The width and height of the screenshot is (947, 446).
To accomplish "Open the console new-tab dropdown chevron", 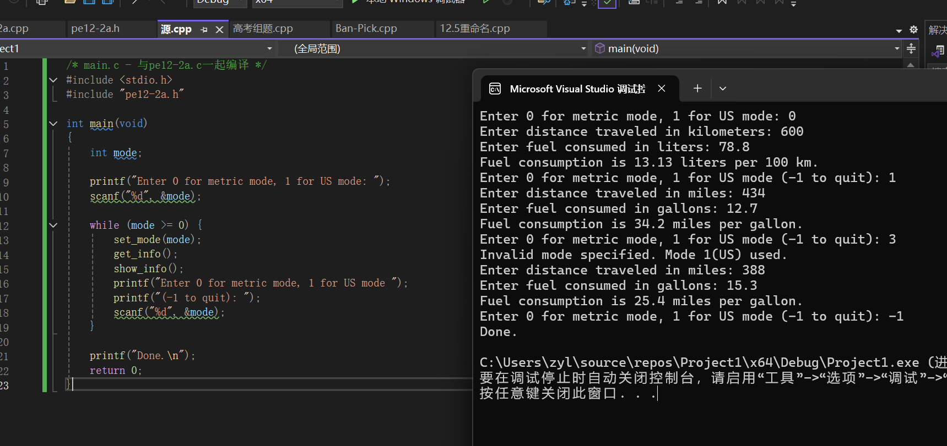I will click(723, 89).
